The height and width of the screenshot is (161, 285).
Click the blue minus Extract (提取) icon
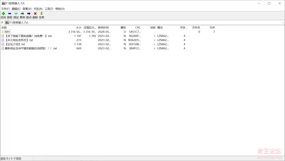(10, 13)
